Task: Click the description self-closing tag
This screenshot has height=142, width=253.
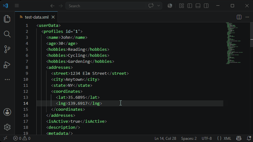Action: (63, 127)
